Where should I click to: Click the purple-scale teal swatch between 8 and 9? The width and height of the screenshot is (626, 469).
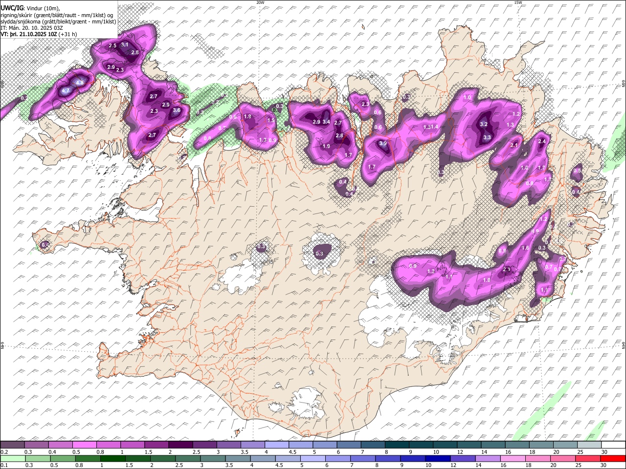point(396,445)
